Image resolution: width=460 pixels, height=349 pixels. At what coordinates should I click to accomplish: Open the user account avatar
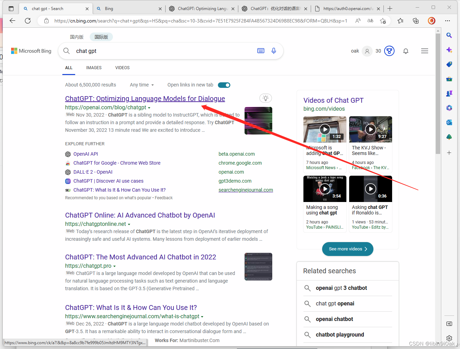point(367,51)
